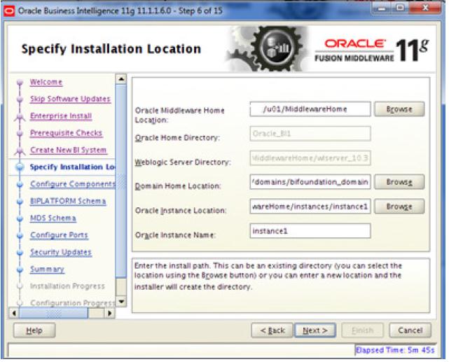Cancel the installation

(x=410, y=330)
